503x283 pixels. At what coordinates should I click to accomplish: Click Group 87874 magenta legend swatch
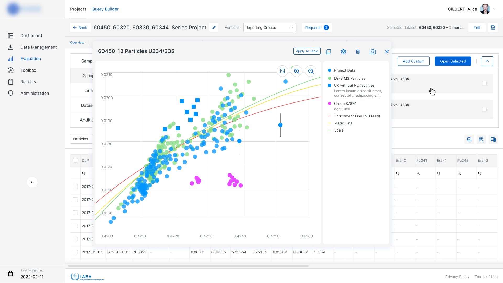click(x=330, y=104)
